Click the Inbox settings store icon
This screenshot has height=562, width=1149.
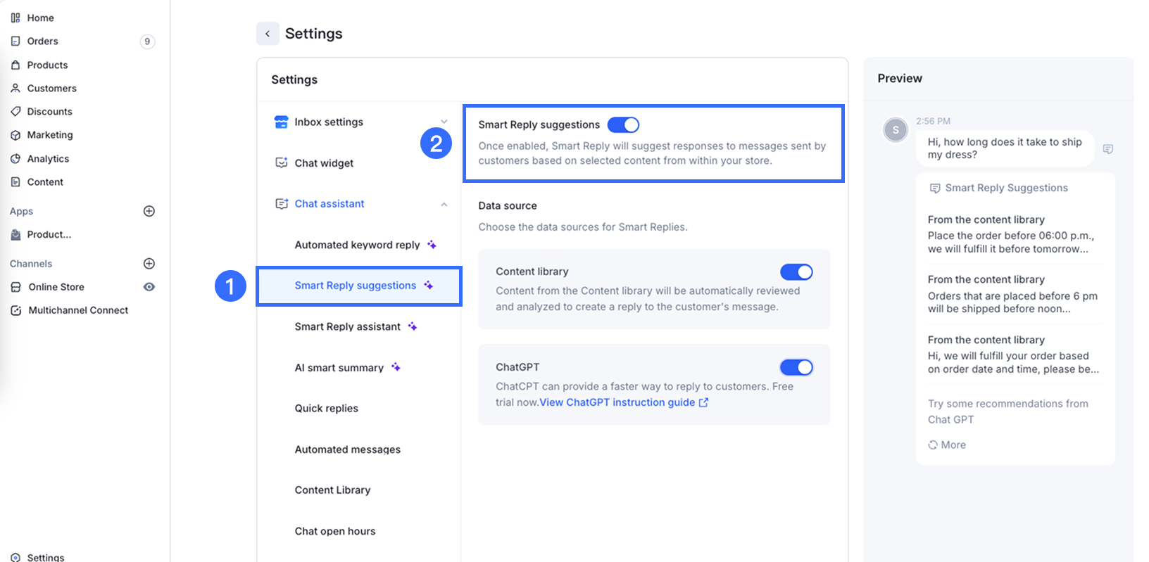tap(281, 122)
